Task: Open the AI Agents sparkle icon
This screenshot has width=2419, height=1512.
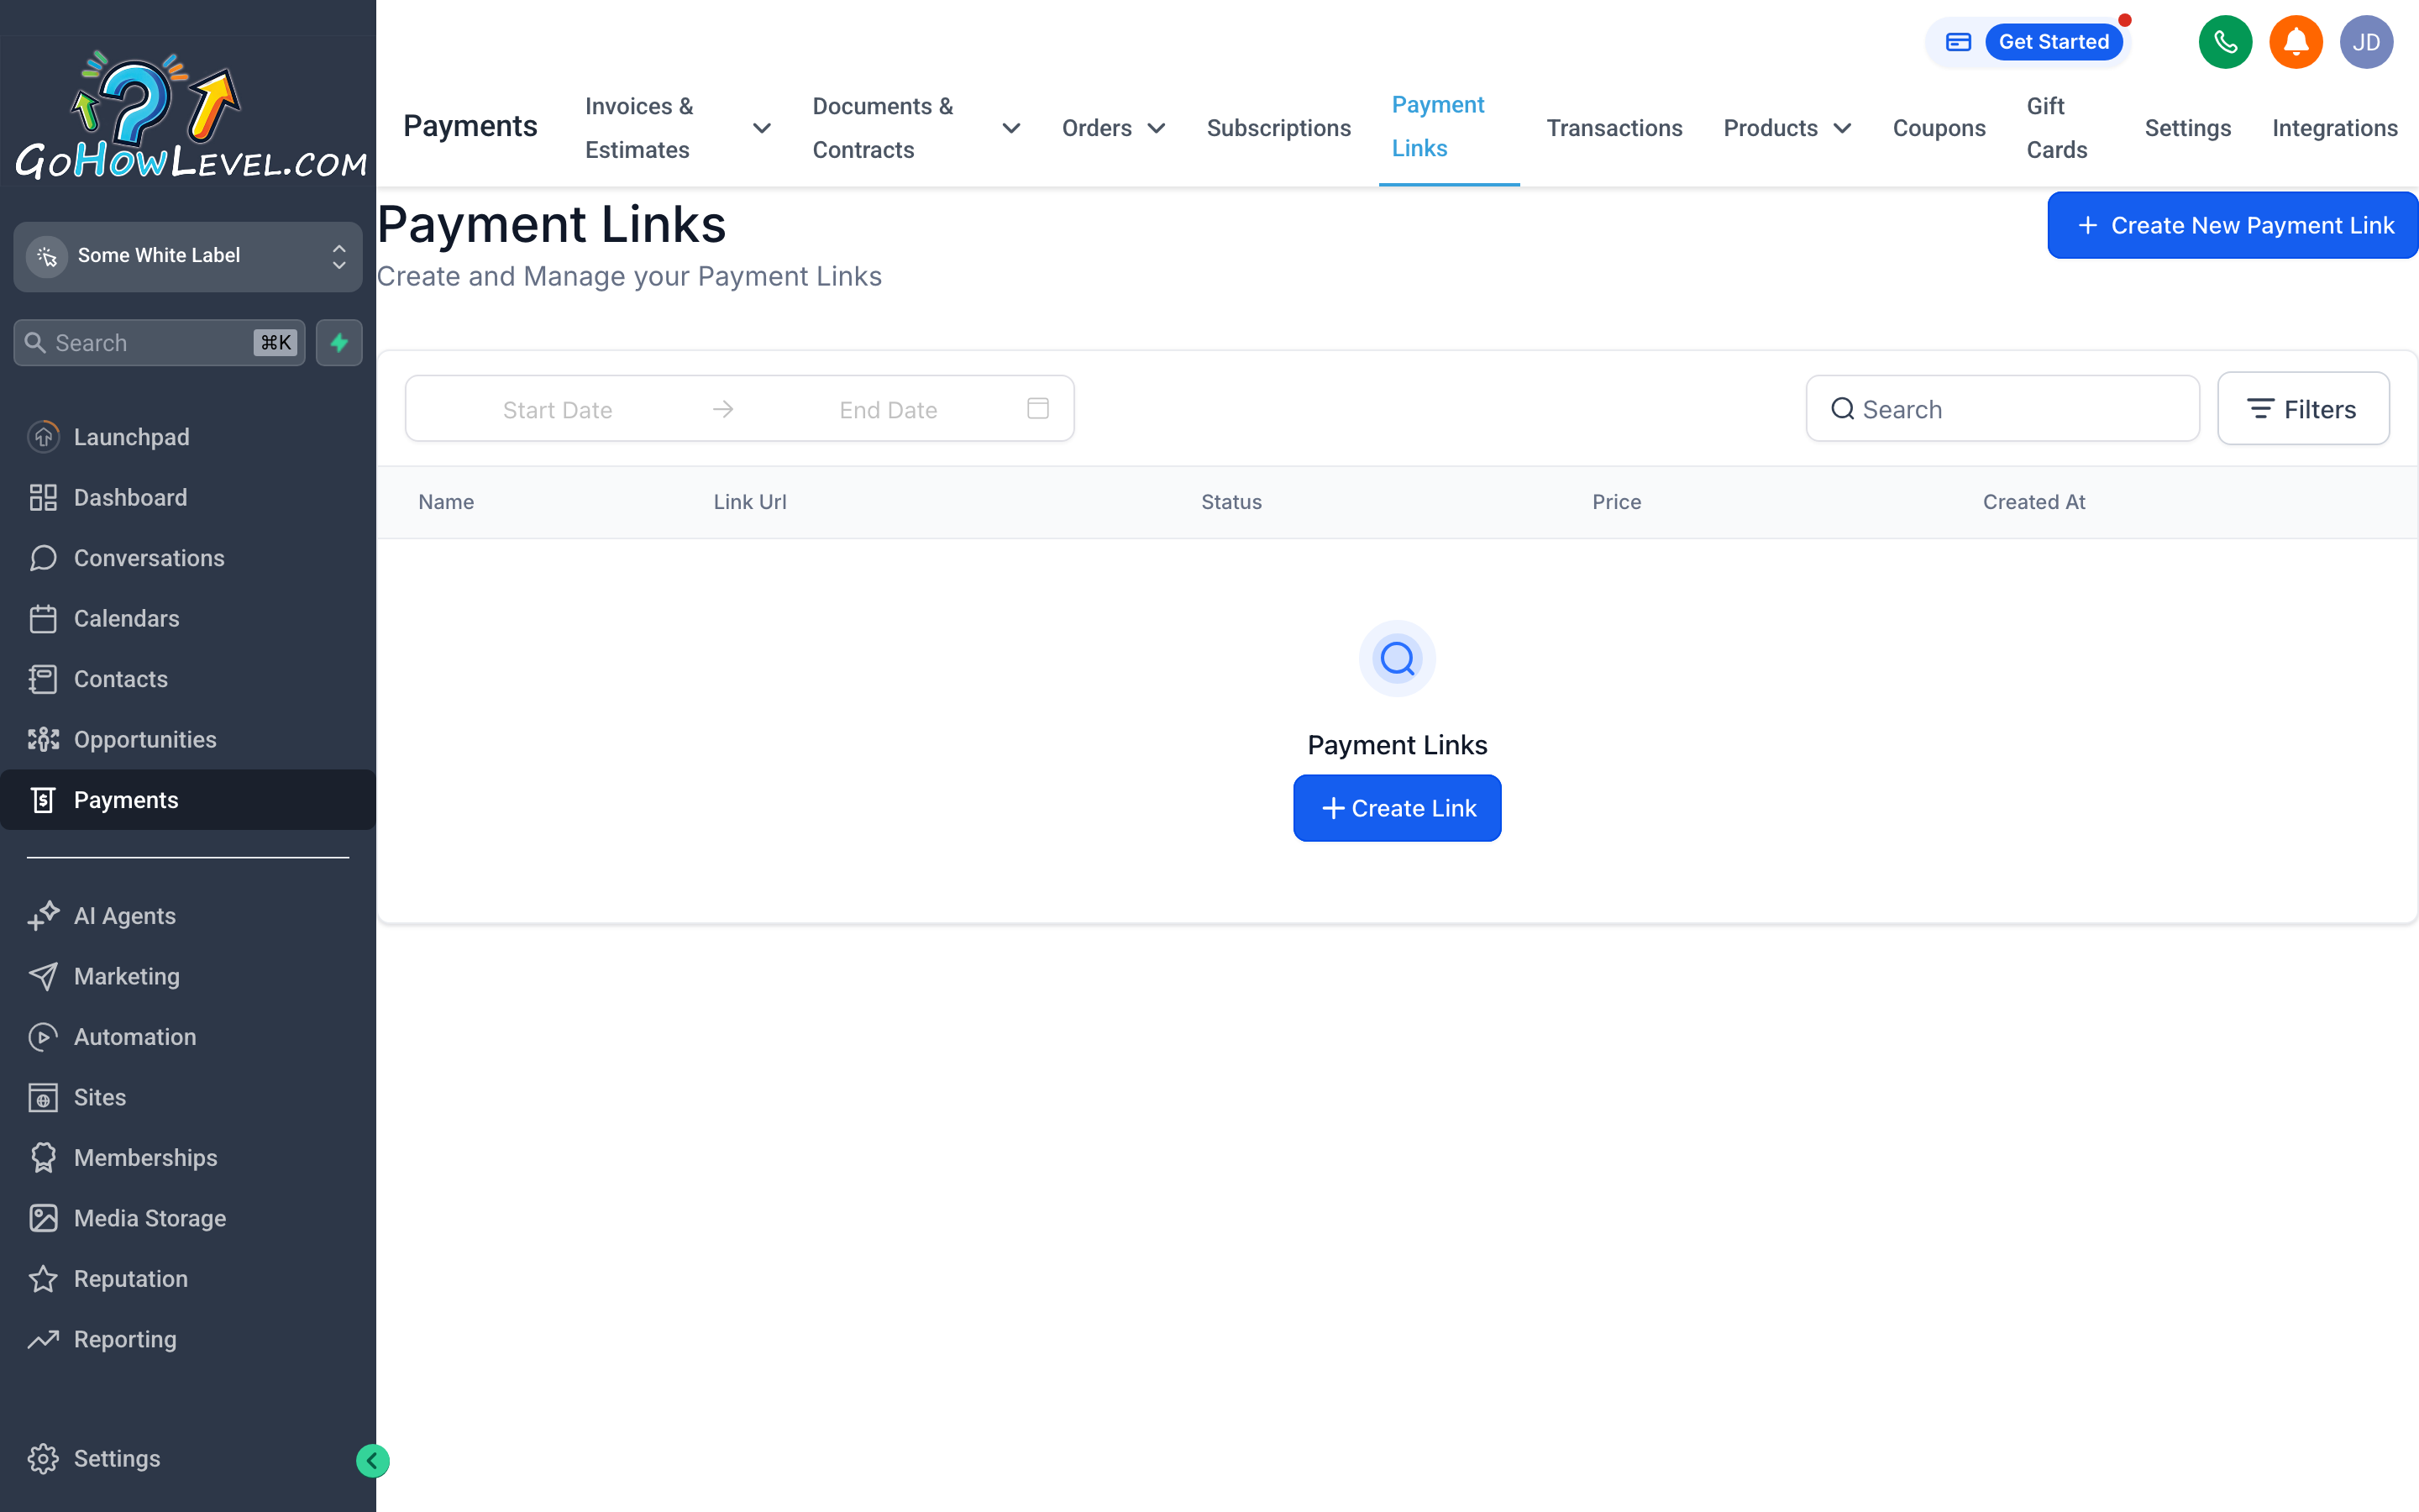Action: (x=43, y=916)
